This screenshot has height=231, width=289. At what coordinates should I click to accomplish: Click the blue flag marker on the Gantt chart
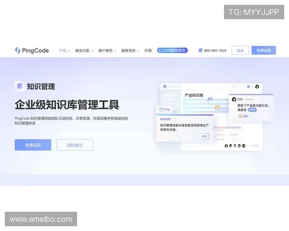tap(210, 100)
